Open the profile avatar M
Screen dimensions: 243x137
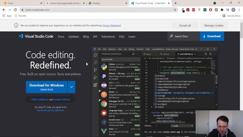tap(233, 10)
